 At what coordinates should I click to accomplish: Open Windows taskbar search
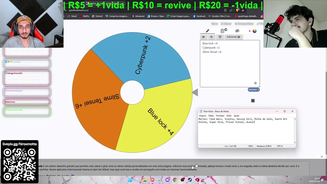pyautogui.click(x=137, y=180)
